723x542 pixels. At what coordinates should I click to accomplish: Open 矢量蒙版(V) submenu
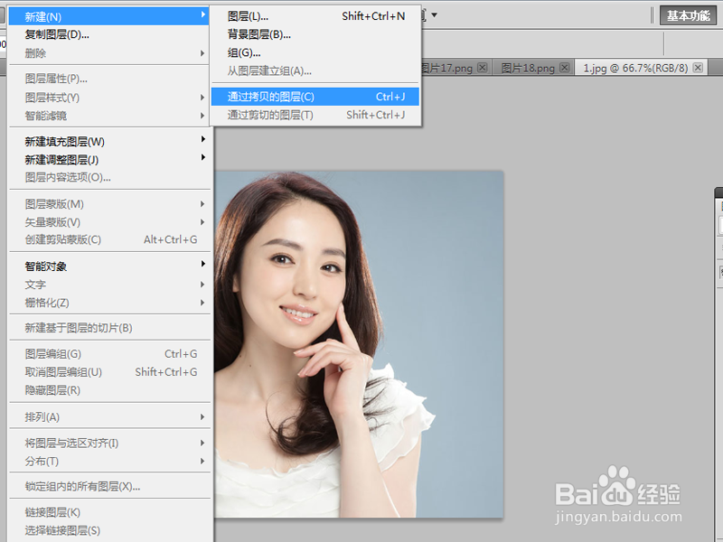(x=109, y=222)
